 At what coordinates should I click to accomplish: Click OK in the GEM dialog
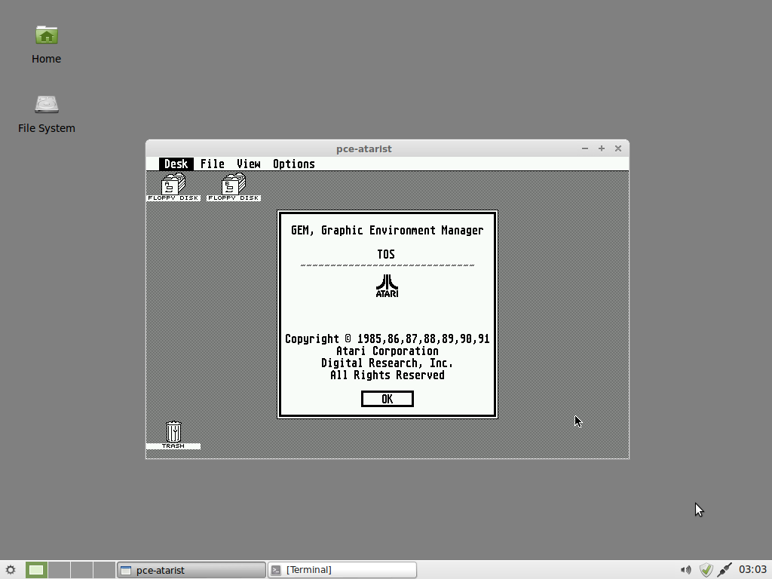pyautogui.click(x=388, y=399)
